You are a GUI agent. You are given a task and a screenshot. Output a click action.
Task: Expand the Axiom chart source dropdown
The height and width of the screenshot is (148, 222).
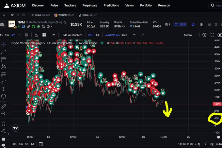(191, 35)
